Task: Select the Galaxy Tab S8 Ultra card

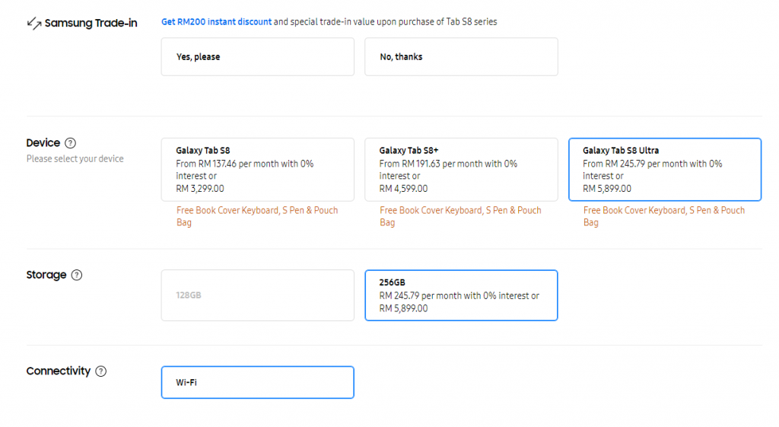Action: click(664, 169)
